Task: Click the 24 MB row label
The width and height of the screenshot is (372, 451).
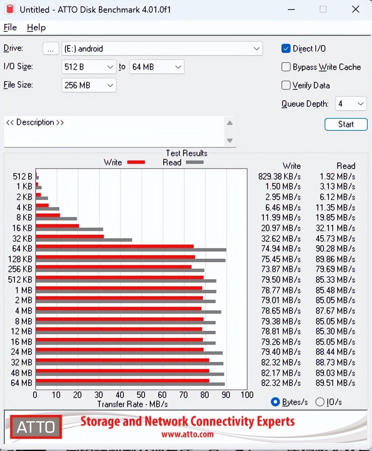Action: (22, 352)
